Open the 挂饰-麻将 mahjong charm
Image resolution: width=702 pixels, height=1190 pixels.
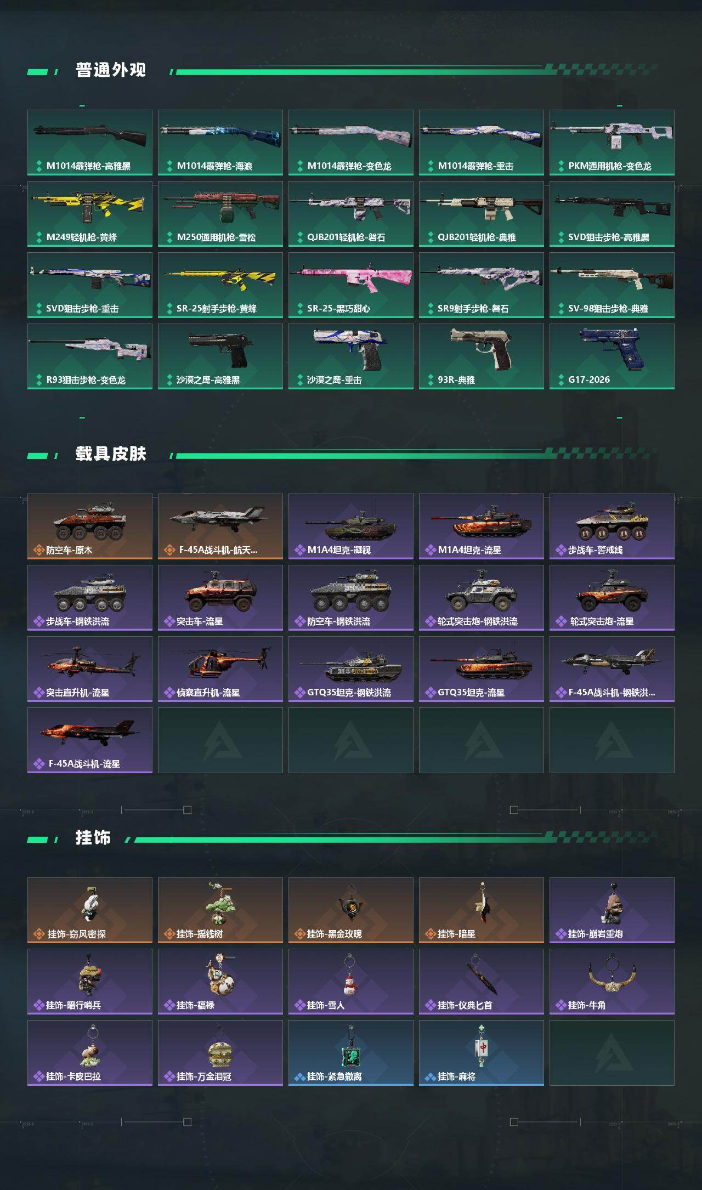pos(482,1053)
